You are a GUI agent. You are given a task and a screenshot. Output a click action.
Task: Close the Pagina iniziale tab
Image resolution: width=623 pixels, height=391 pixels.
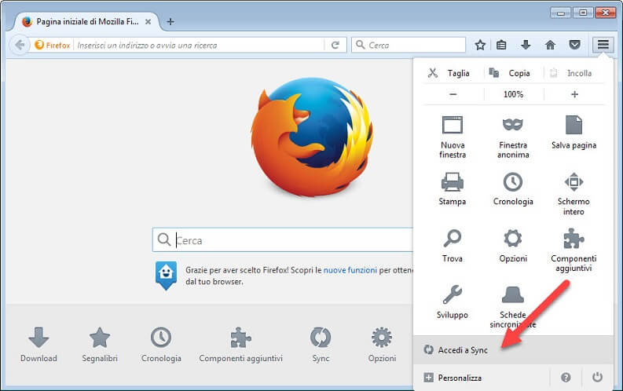pyautogui.click(x=148, y=22)
